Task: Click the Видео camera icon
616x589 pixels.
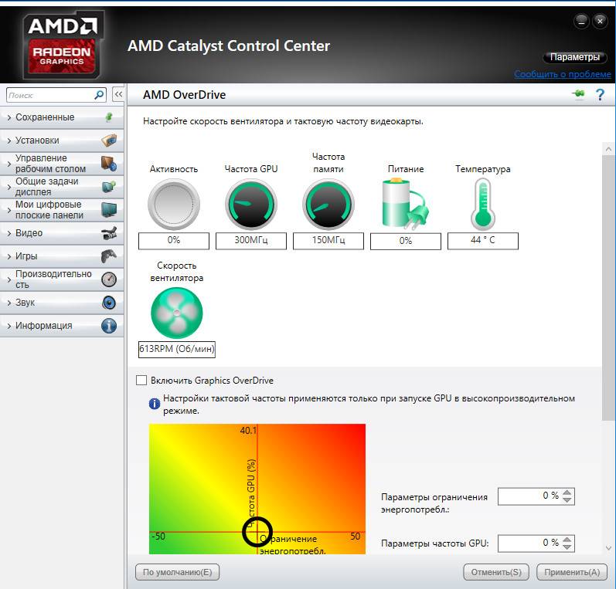Action: pyautogui.click(x=109, y=232)
